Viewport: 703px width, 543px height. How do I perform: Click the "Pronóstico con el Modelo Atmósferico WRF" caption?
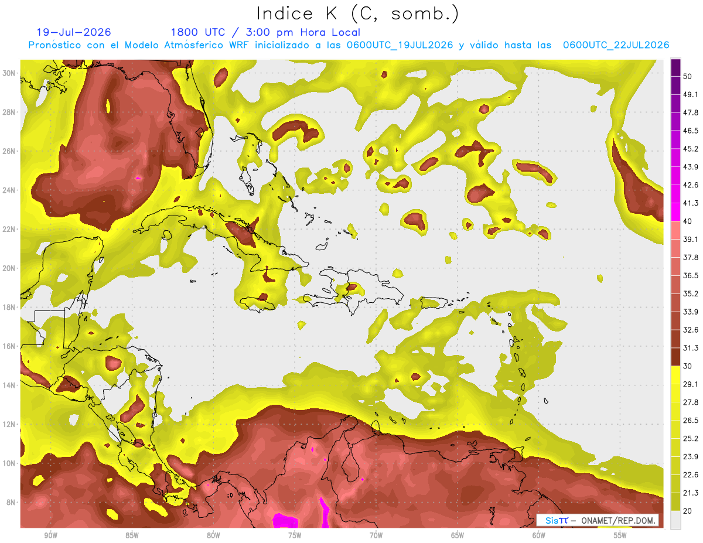[141, 45]
